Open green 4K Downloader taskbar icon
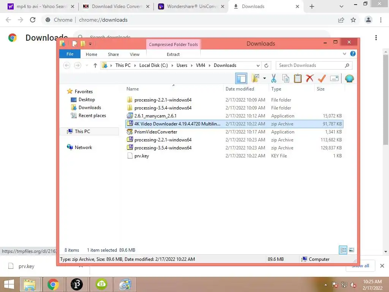The height and width of the screenshot is (292, 389). coord(101,284)
